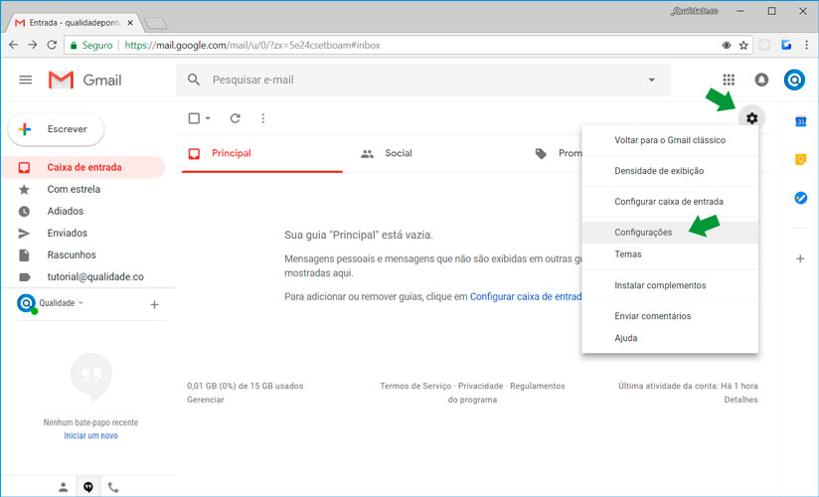Image resolution: width=819 pixels, height=497 pixels.
Task: Expand the select checkbox dropdown arrow
Action: coord(208,118)
